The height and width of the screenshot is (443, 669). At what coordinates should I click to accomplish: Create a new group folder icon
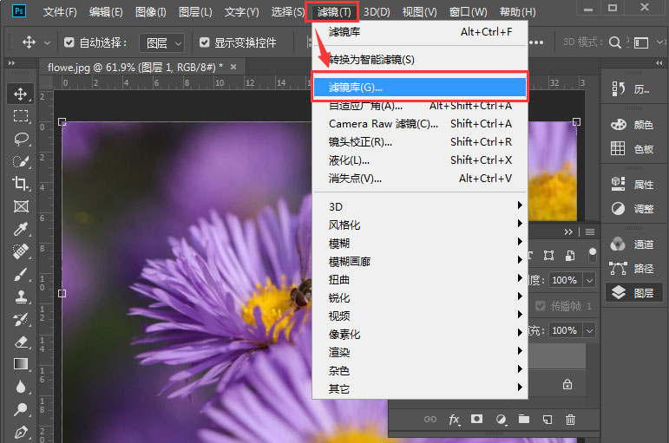coord(524,419)
